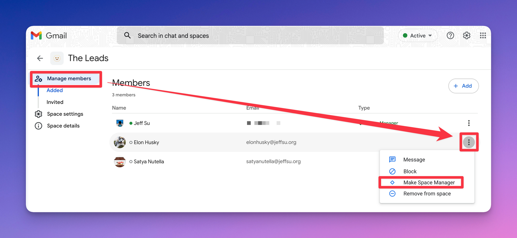This screenshot has height=238, width=517.
Task: Open the Google apps grid icon
Action: click(x=483, y=36)
